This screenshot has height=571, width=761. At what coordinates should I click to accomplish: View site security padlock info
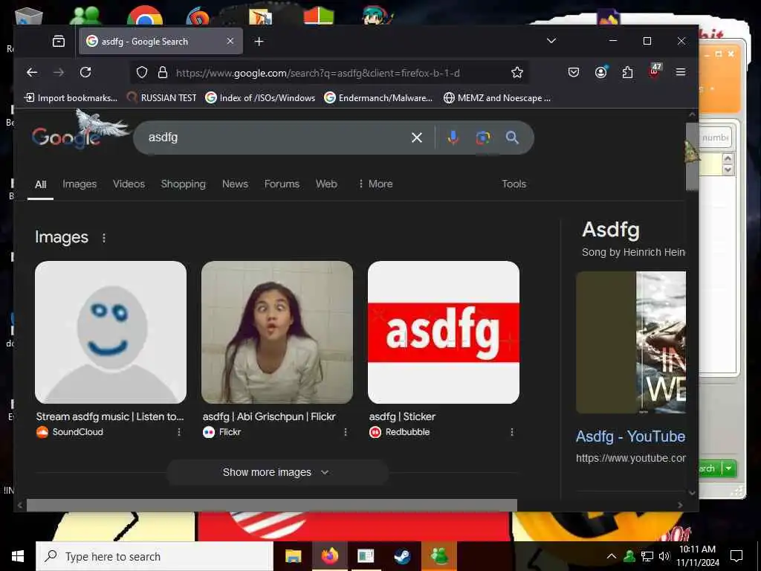coord(163,73)
